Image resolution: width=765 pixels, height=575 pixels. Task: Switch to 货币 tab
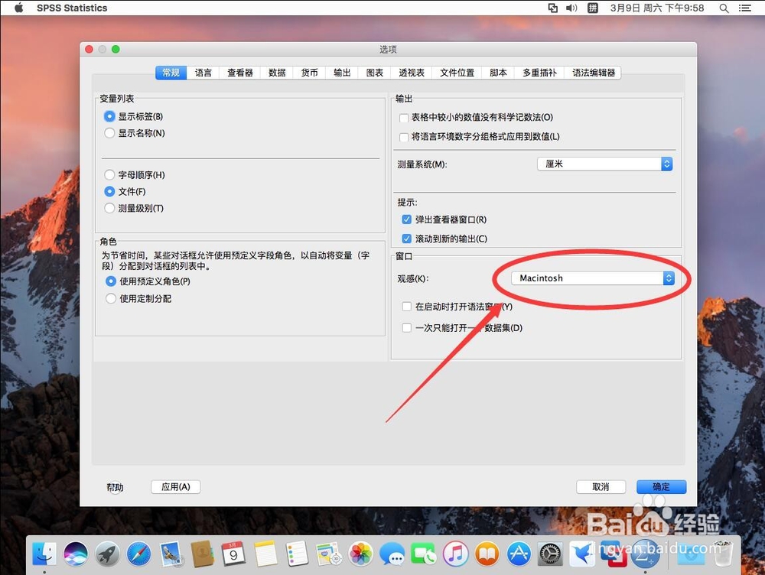point(309,73)
